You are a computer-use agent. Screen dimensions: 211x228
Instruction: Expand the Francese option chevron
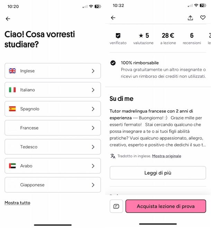coord(93,128)
